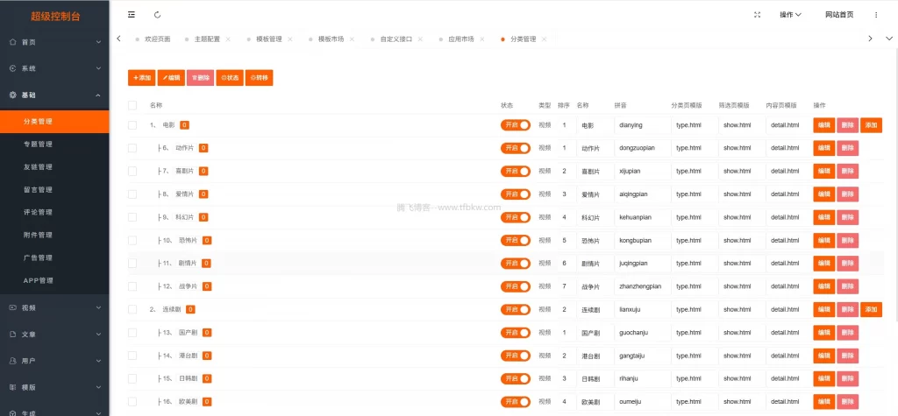Expand the 视频 sidebar menu
The image size is (898, 416).
pyautogui.click(x=54, y=307)
